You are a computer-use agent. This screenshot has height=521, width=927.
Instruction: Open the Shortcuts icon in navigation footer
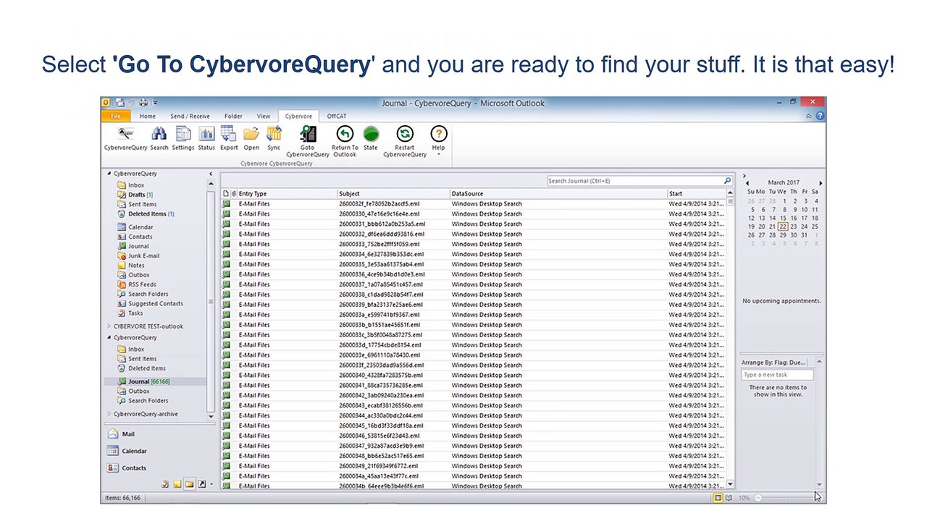point(201,484)
